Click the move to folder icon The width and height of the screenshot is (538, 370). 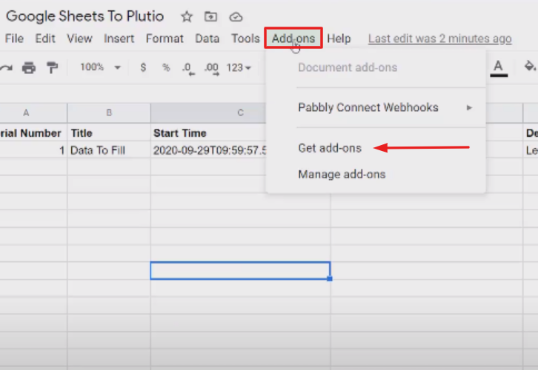point(210,16)
